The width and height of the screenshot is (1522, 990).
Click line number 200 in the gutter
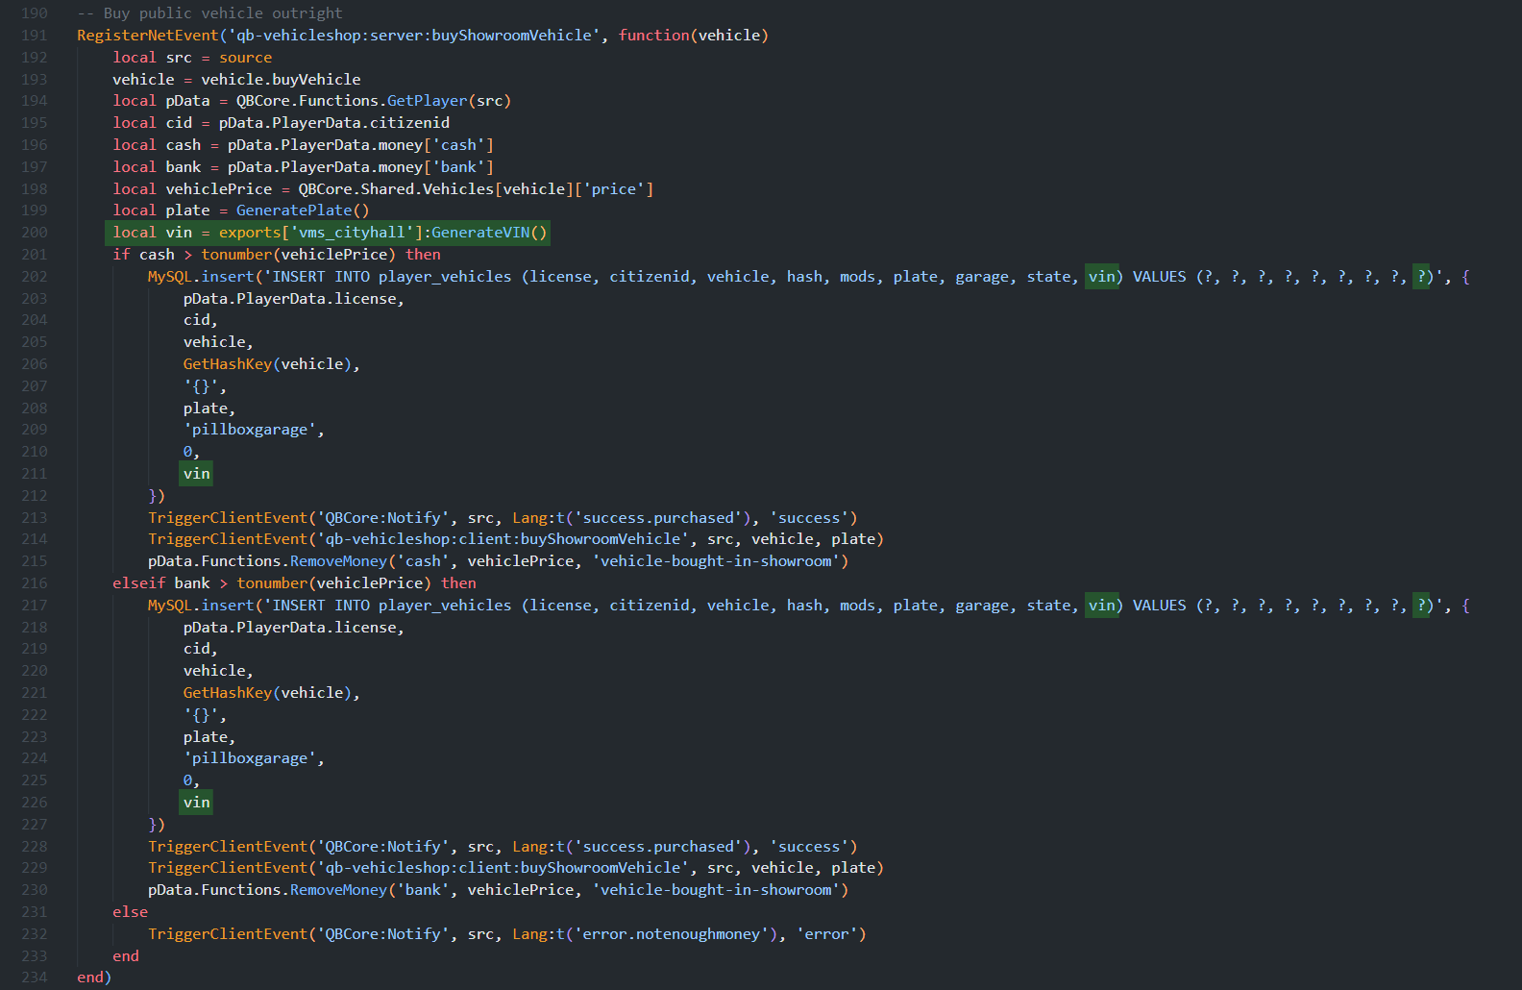tap(35, 233)
